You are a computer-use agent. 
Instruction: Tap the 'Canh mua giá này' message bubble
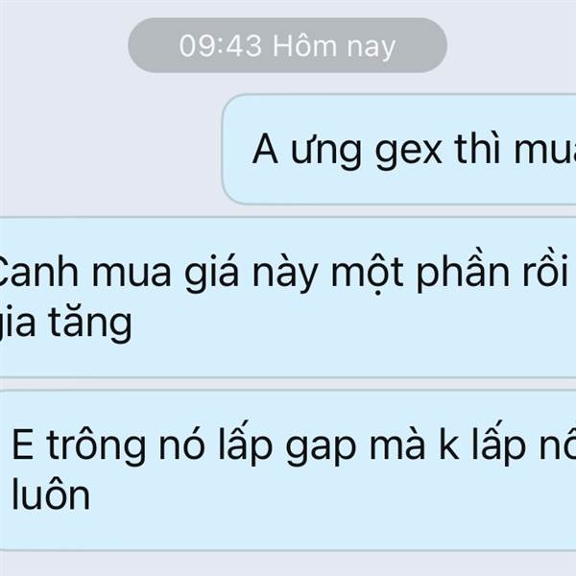click(288, 298)
